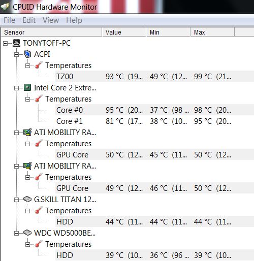Click thermometer icon under G.SKILL TITAN

[x=39, y=211]
